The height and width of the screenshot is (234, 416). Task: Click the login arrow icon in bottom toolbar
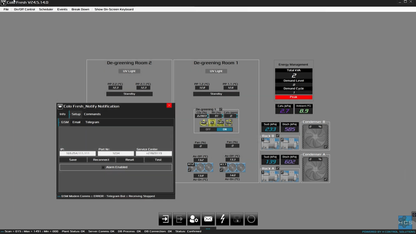pyautogui.click(x=165, y=219)
